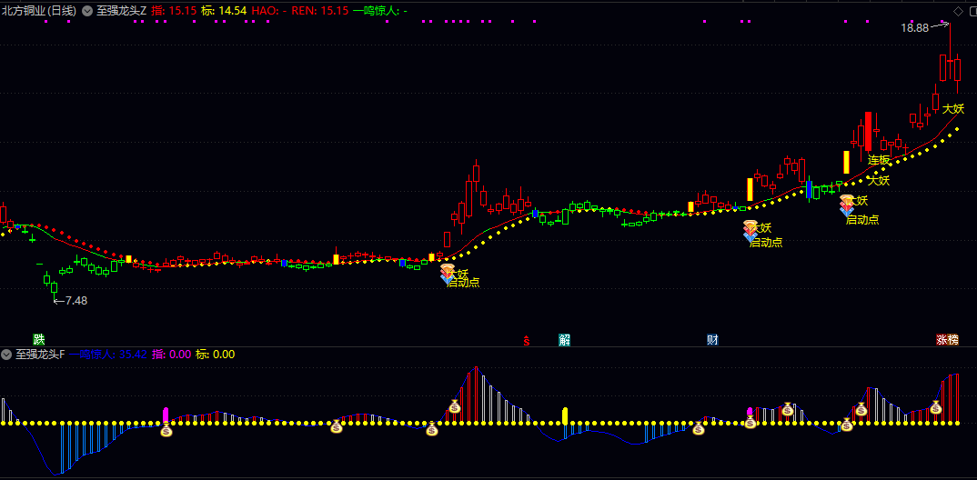This screenshot has width=977, height=480.
Task: Open the 至强龙头F sub-indicator dropdown arrow
Action: pos(7,355)
